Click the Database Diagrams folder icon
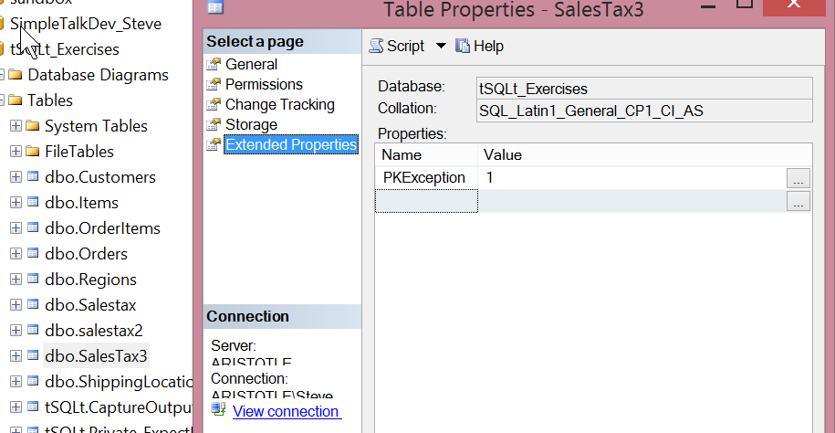Screen dimensions: 835x433 tap(16, 75)
